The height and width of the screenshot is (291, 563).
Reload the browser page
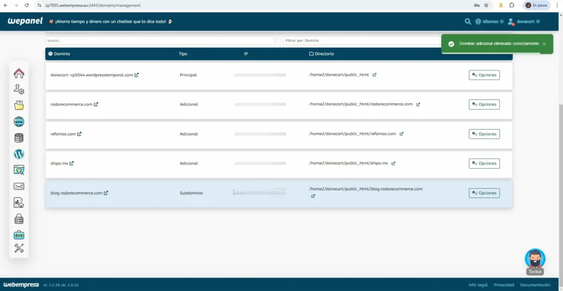(26, 5)
